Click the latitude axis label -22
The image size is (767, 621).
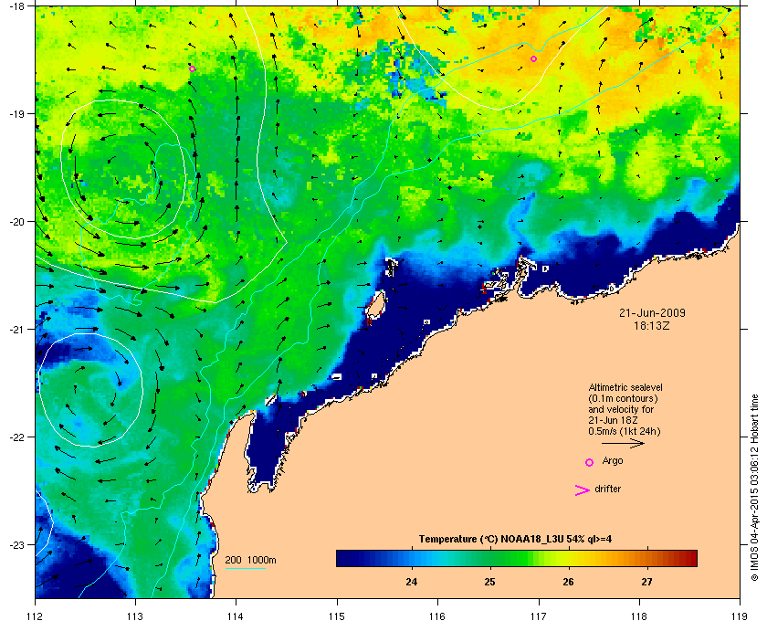click(x=17, y=437)
